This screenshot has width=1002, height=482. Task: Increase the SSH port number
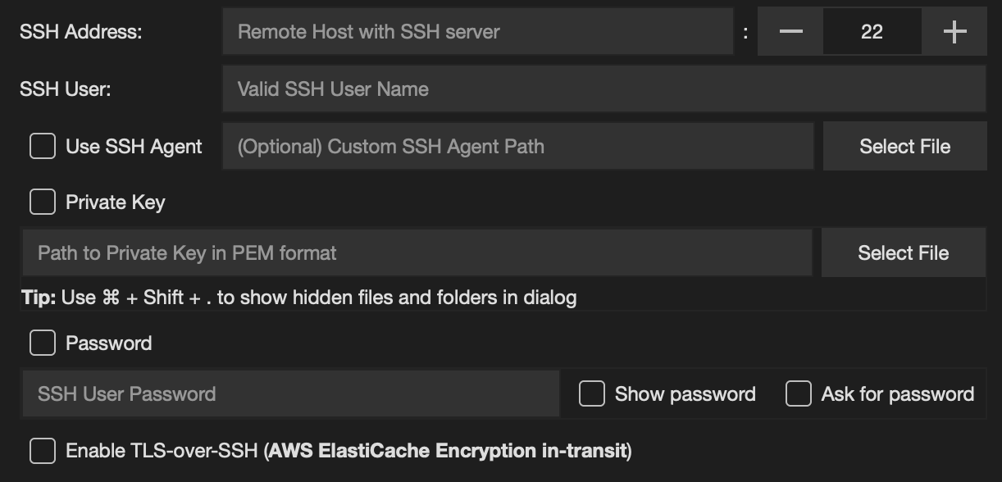tap(954, 31)
